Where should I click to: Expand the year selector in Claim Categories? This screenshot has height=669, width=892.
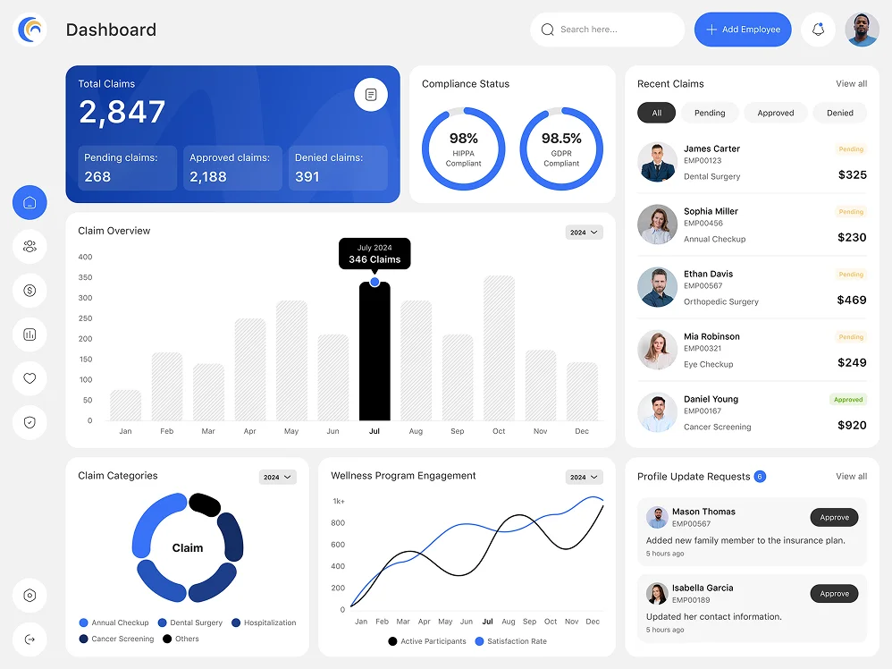point(277,477)
